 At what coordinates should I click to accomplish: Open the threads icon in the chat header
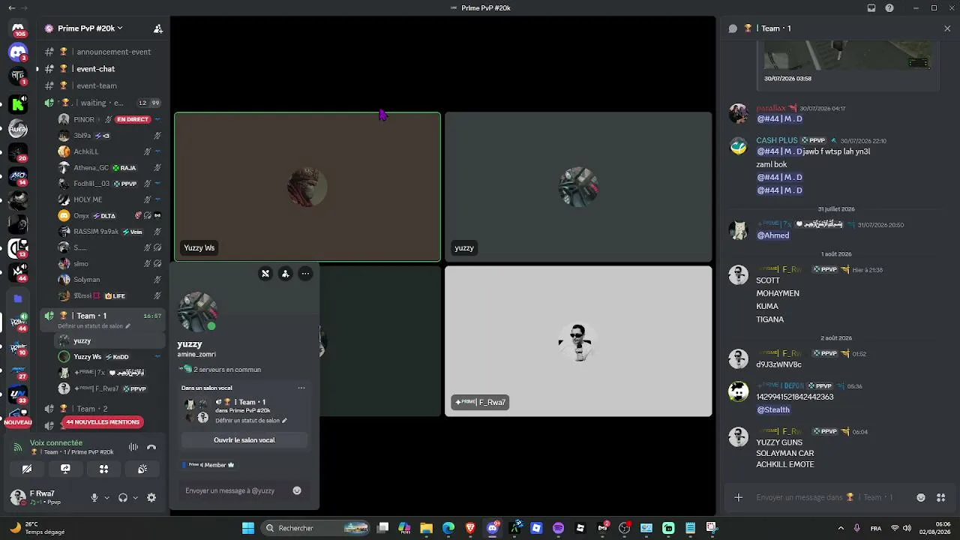click(733, 28)
